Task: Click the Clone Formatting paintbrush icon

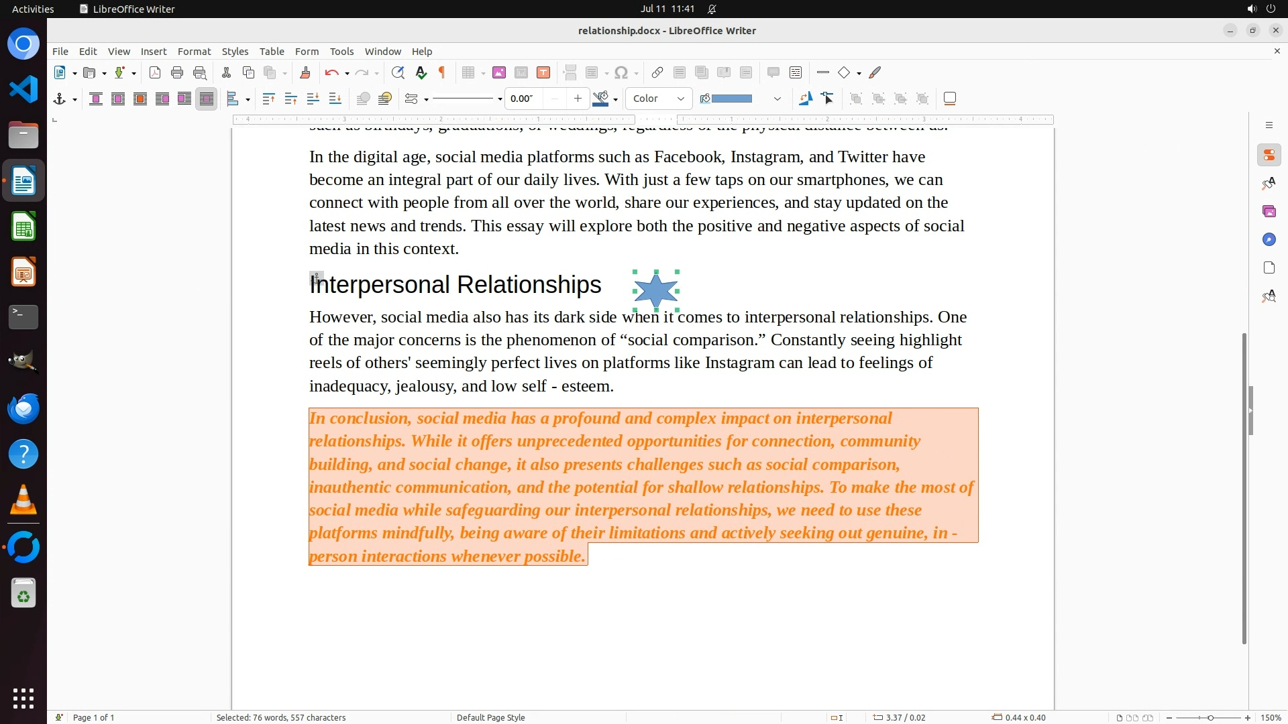Action: [305, 72]
